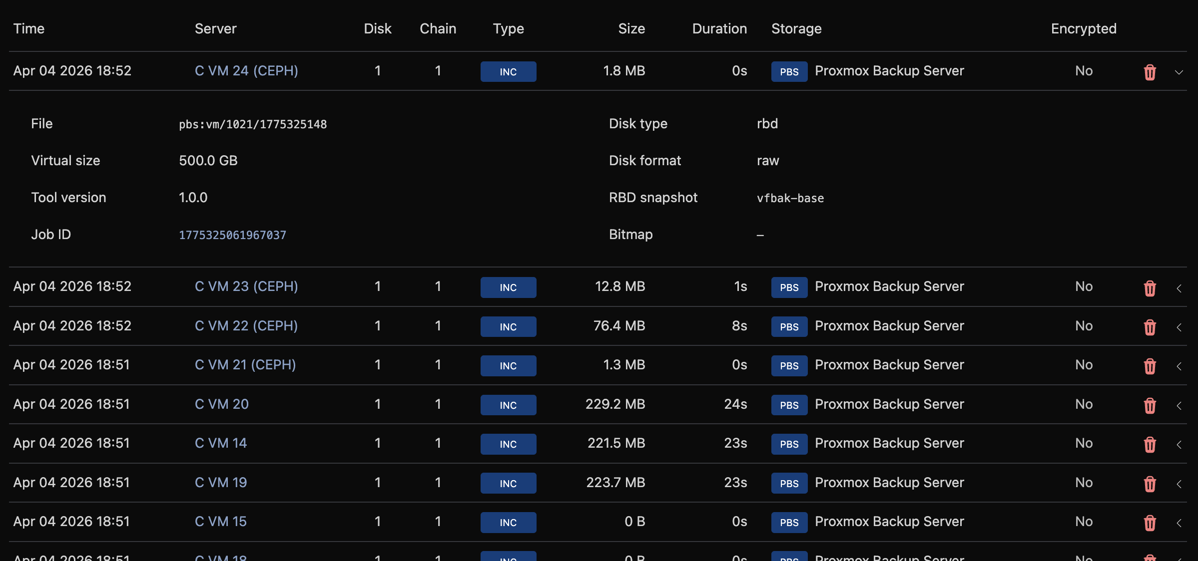The image size is (1198, 561).
Task: Click the PBS storage badge on C VM 24 row
Action: click(x=789, y=71)
